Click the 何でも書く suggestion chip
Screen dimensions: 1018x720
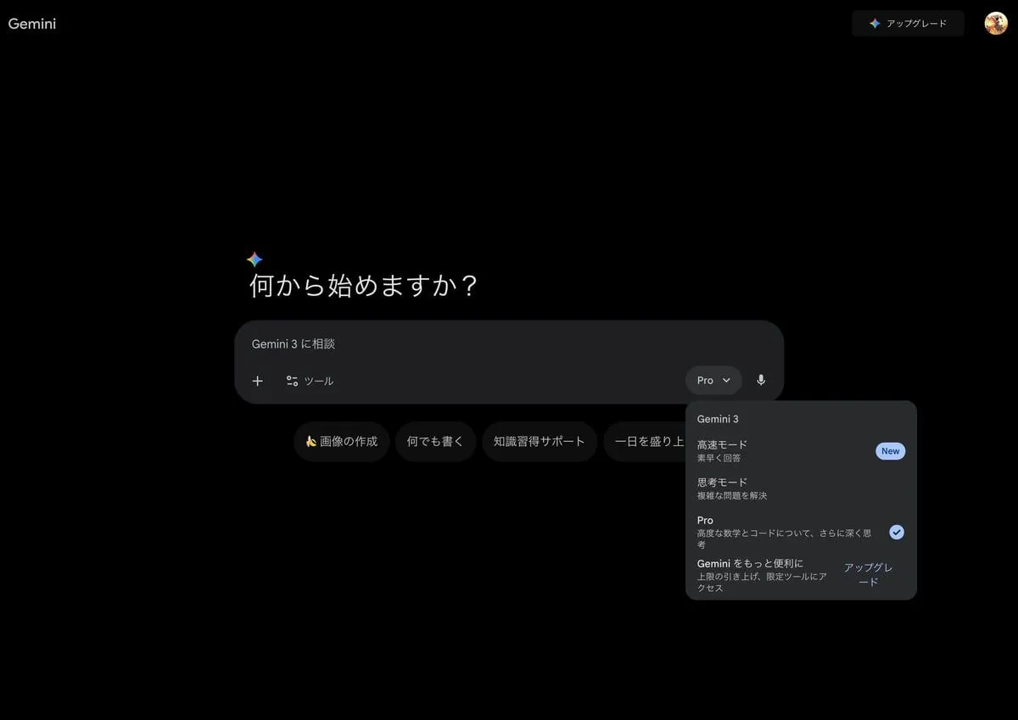pos(435,441)
